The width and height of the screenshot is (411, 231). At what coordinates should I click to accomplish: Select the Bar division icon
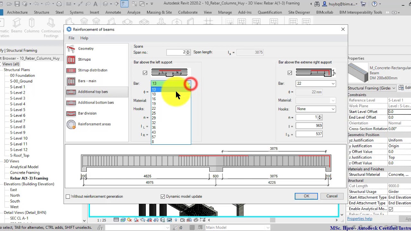point(71,113)
